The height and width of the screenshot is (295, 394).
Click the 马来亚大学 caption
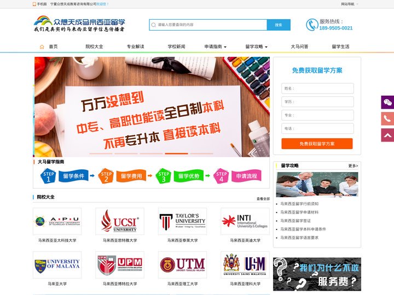pyautogui.click(x=57, y=284)
